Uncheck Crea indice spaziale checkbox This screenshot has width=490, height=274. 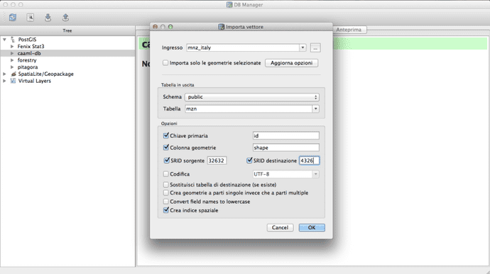coord(166,210)
